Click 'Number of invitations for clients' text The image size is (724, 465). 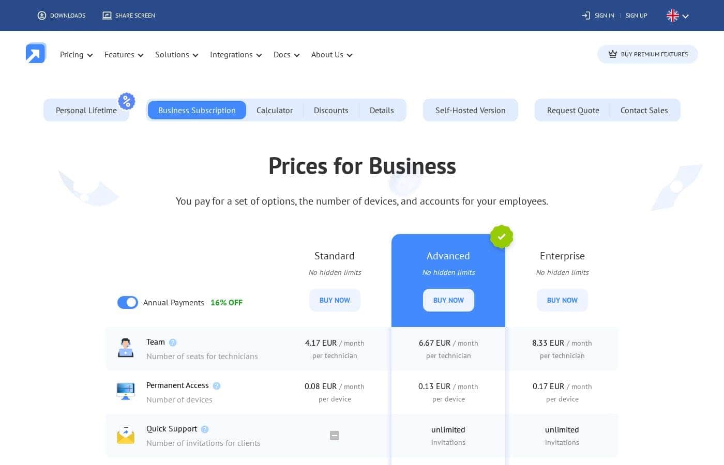(x=203, y=443)
